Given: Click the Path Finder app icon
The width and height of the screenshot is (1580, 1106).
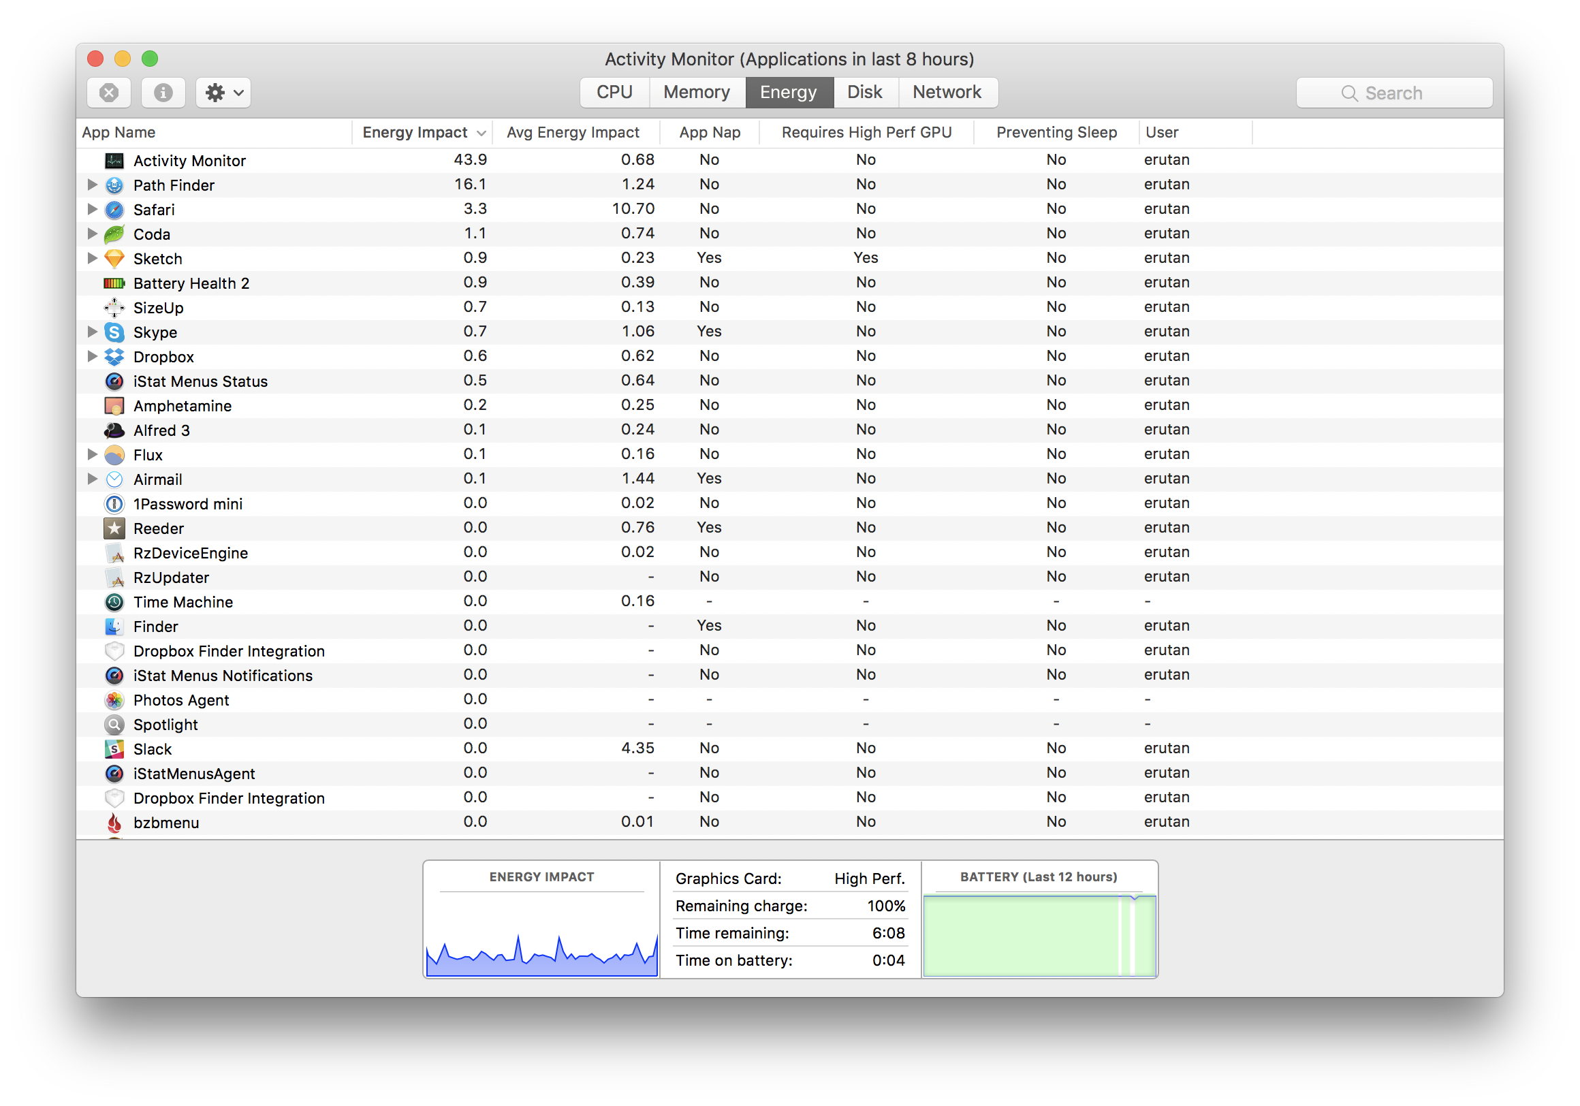Looking at the screenshot, I should tap(114, 185).
